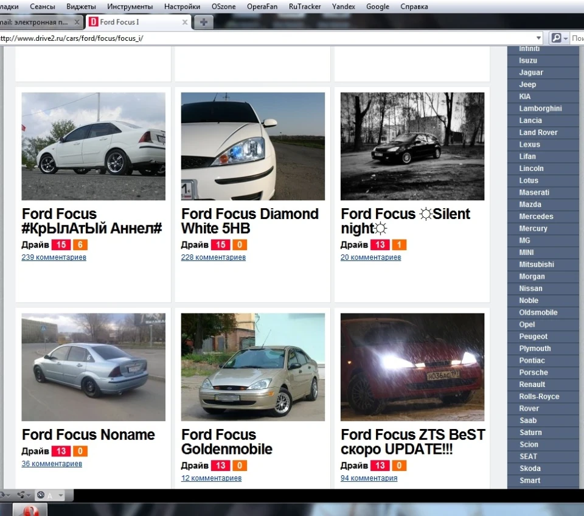Viewport: 584px width, 516px height.
Task: Open the silver Noname sedan photo
Action: pos(94,367)
